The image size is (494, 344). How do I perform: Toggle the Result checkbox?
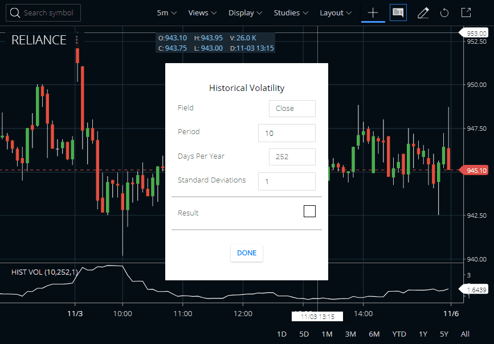coord(309,211)
